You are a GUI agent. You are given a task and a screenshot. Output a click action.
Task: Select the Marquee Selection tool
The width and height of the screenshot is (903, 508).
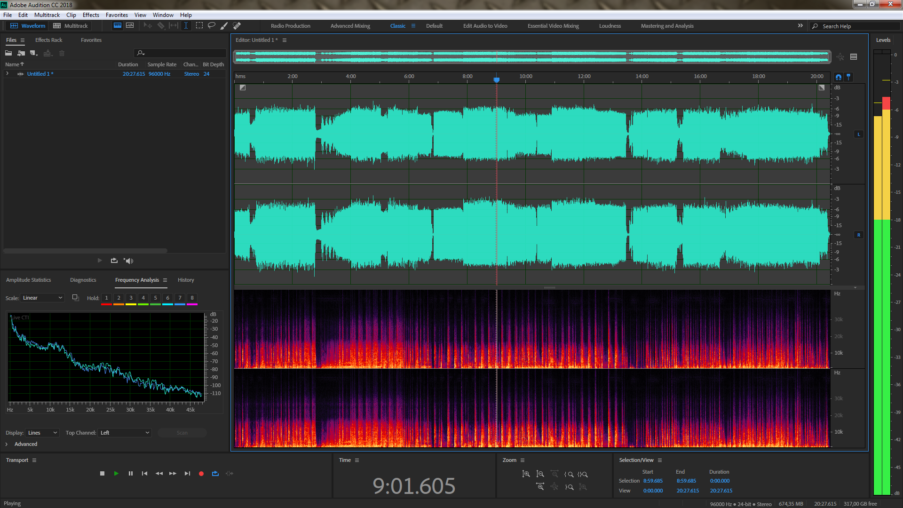[x=199, y=26]
